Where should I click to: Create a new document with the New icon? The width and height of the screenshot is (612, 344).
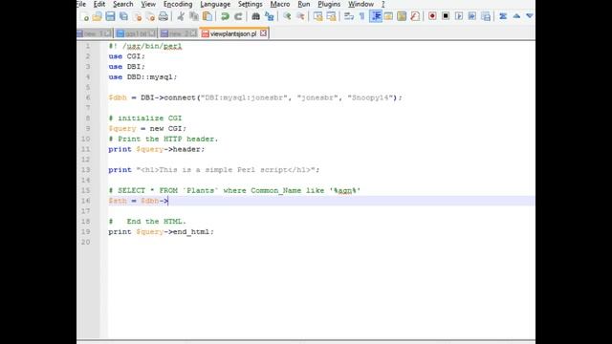click(84, 16)
